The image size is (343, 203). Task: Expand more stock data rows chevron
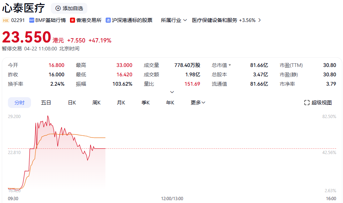[x=172, y=92]
